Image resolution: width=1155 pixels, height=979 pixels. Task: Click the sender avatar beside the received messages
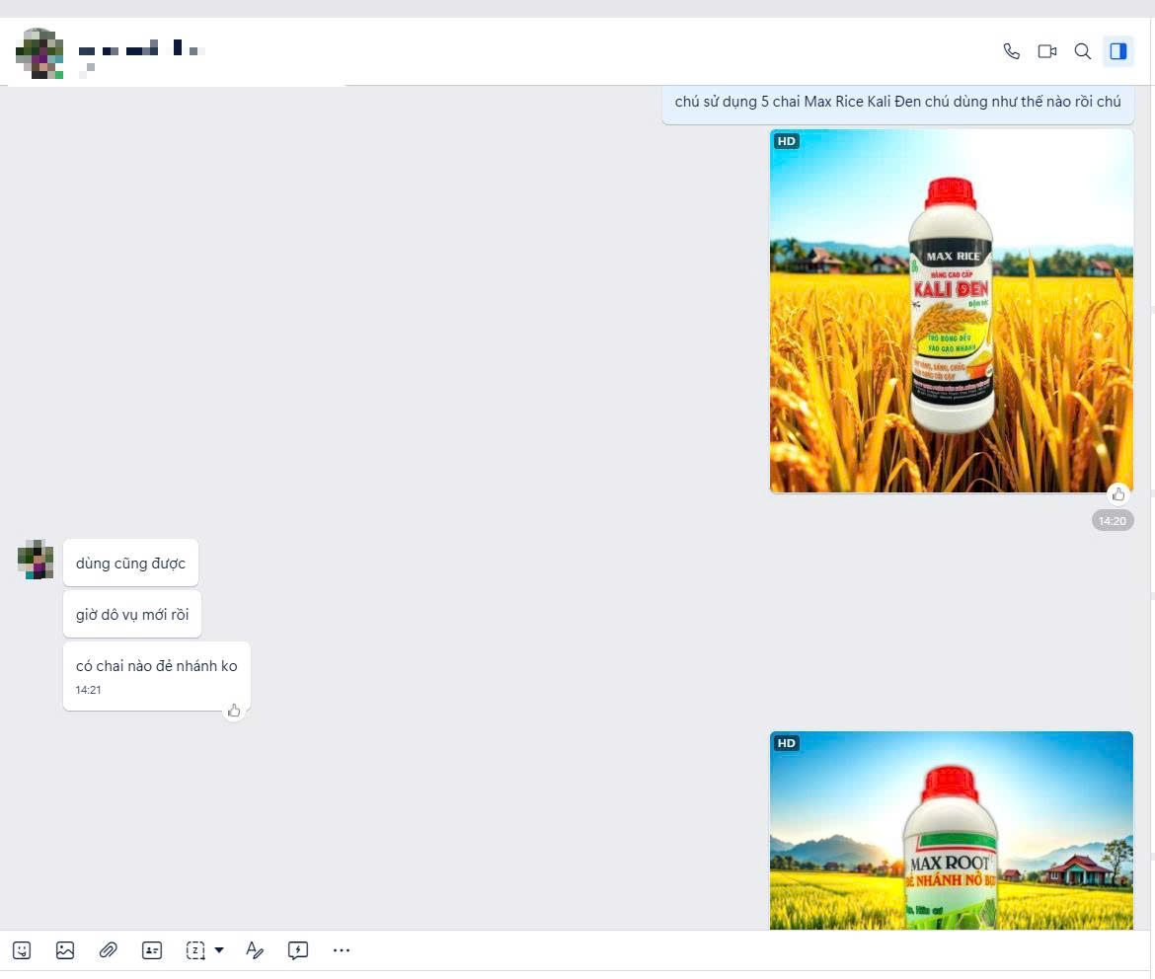(36, 560)
